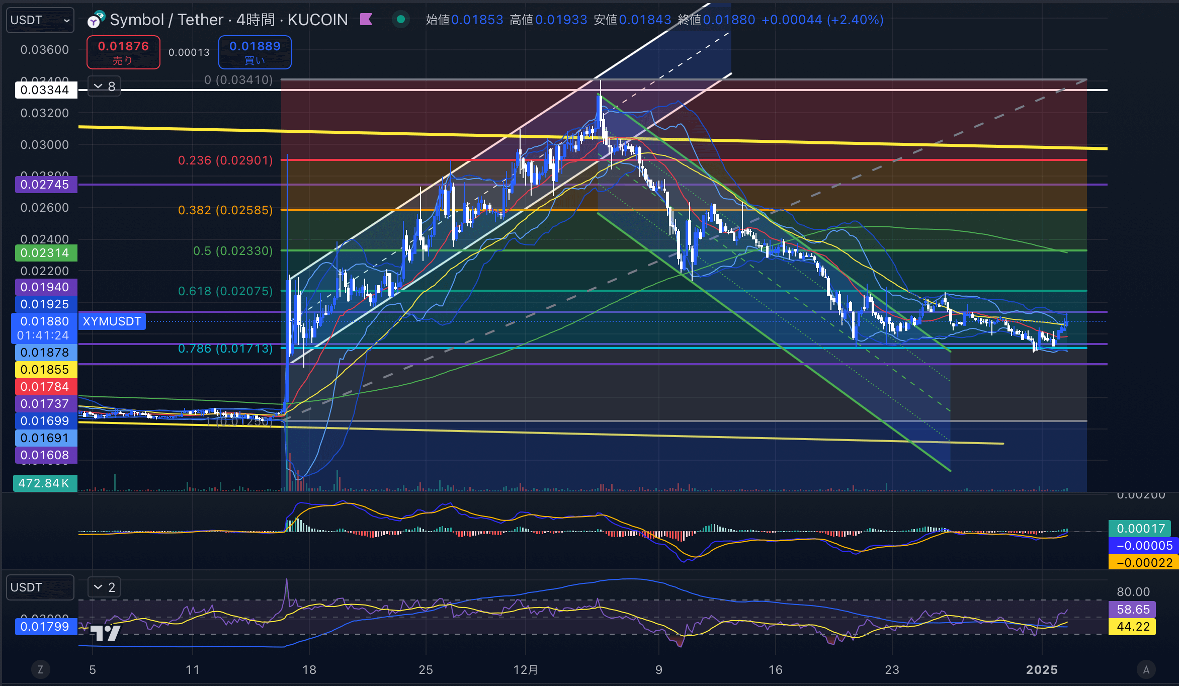Click the 0.5 (0.02330) Fibonacci label
The image size is (1179, 686).
coord(233,251)
